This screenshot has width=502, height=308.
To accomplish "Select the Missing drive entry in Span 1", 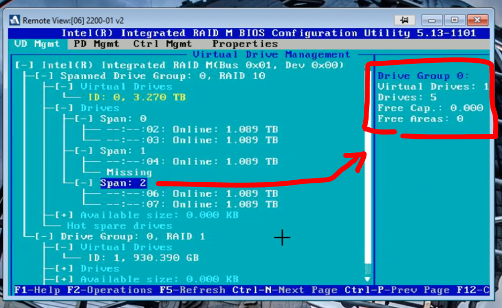I will [129, 172].
